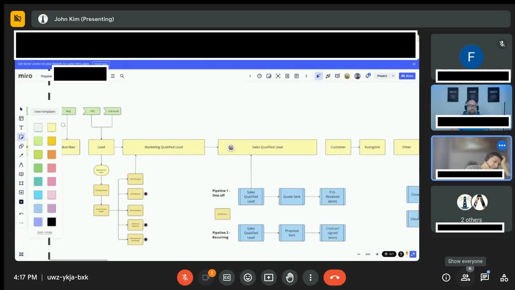
Task: Click the zoom percentage value
Action: coord(368,254)
